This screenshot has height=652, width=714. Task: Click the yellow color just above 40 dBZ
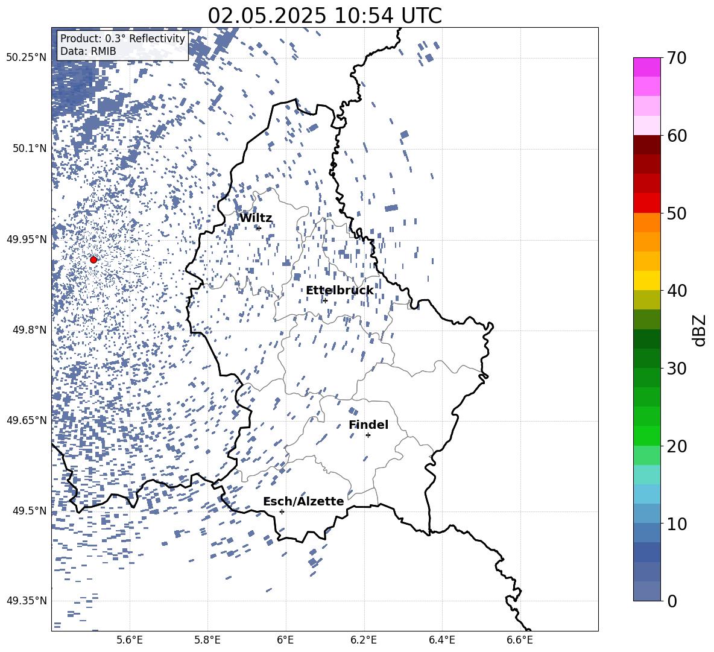tap(646, 280)
